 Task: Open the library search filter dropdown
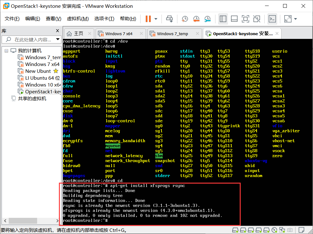point(58,39)
